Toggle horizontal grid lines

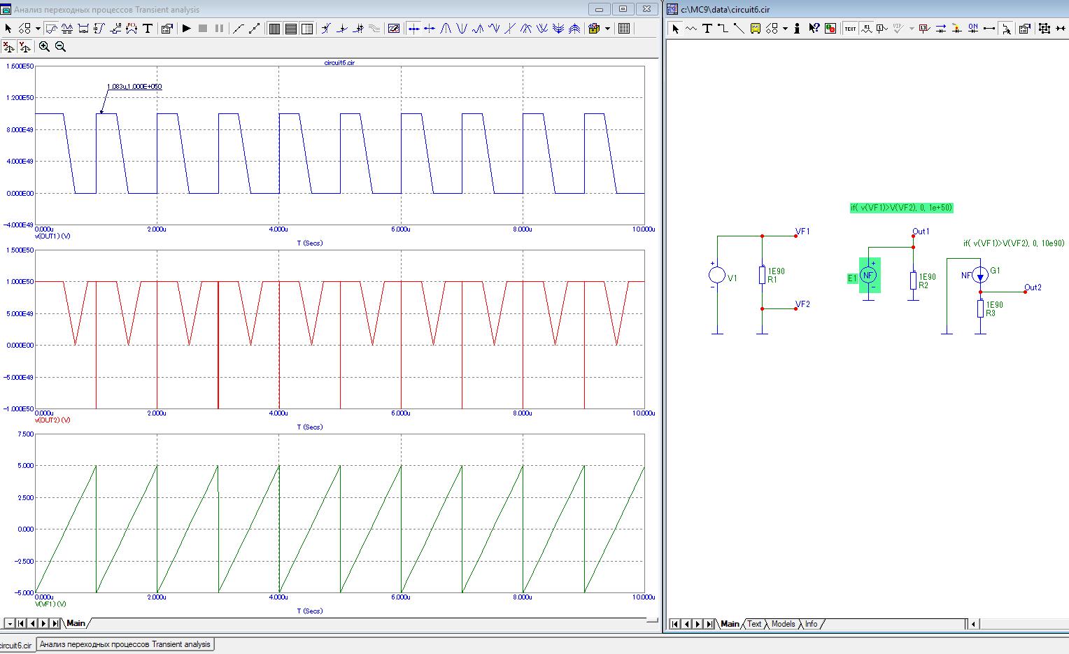290,29
